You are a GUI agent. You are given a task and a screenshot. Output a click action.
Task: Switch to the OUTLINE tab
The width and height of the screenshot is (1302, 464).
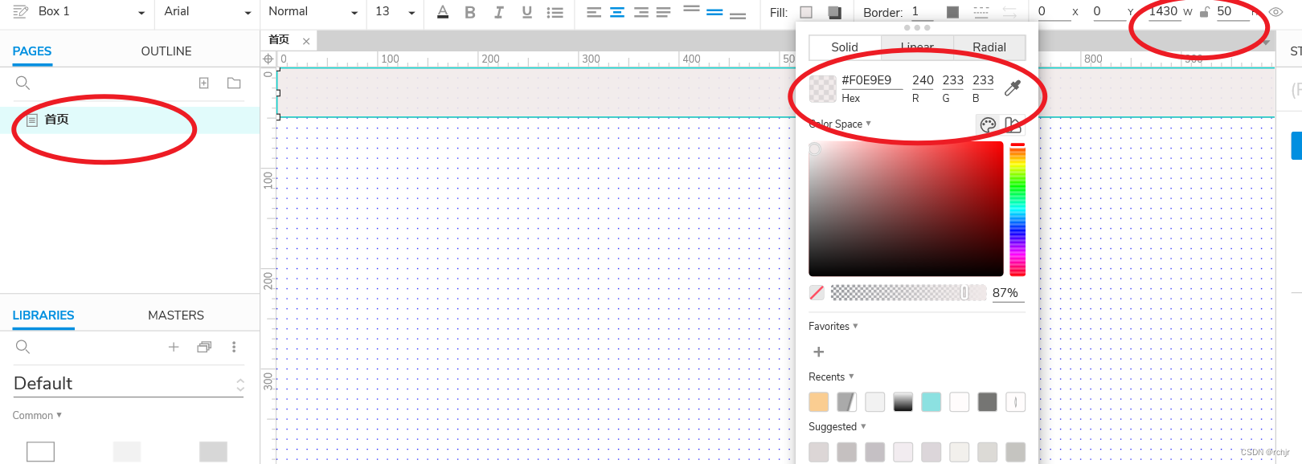click(166, 51)
